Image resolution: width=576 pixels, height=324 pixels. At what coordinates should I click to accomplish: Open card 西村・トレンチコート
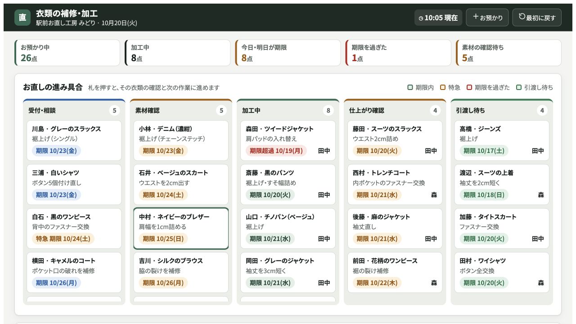[x=395, y=184]
